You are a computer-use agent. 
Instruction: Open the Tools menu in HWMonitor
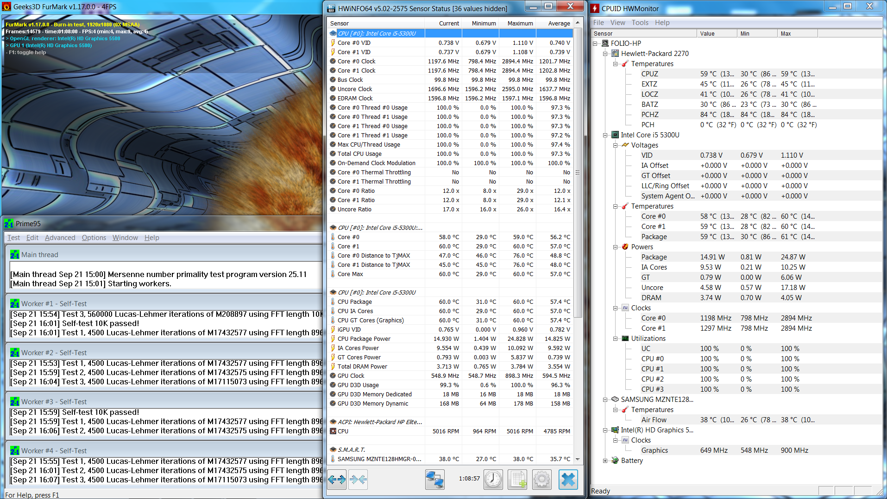point(640,23)
